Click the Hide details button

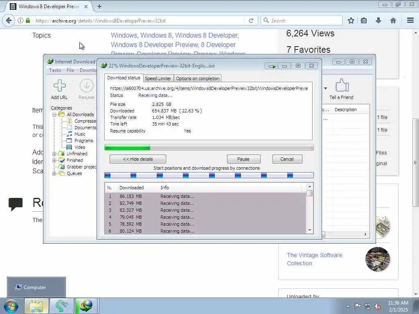point(138,159)
